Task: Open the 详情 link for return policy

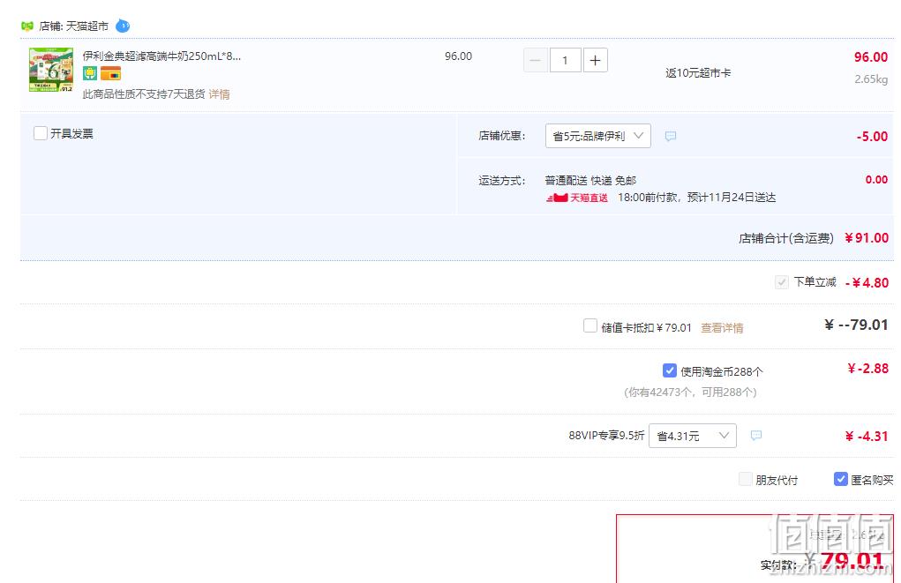Action: (x=219, y=94)
